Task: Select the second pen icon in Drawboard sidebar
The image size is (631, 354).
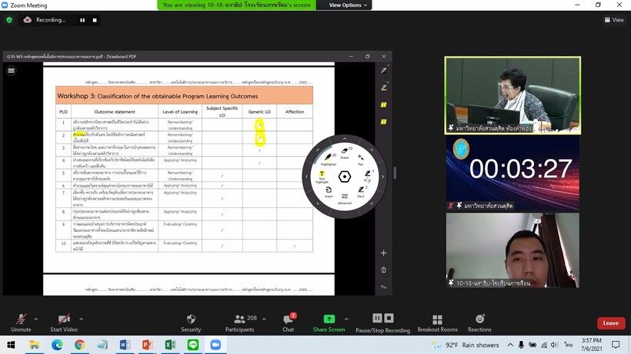Action: 384,87
